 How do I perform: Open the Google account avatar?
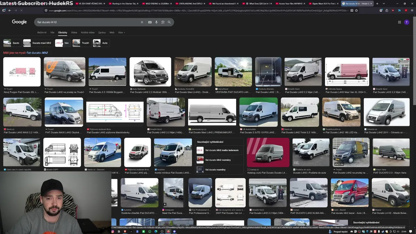point(407,22)
